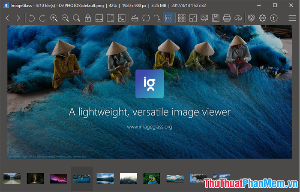This screenshot has height=192, width=300.
Task: Upload image via cloud icon
Action: click(x=238, y=18)
